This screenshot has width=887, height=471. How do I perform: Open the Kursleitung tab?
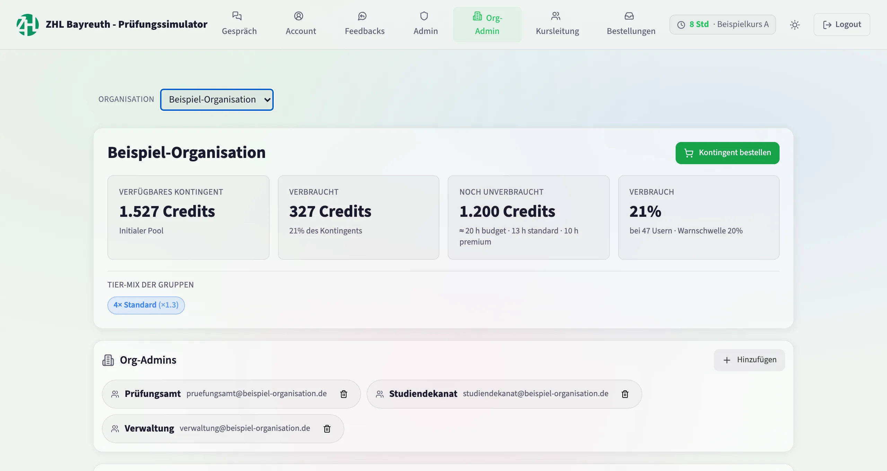click(557, 25)
